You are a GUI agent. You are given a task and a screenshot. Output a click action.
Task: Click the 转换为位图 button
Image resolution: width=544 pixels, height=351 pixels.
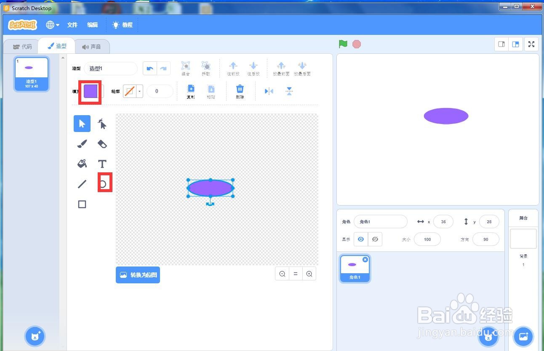[138, 275]
